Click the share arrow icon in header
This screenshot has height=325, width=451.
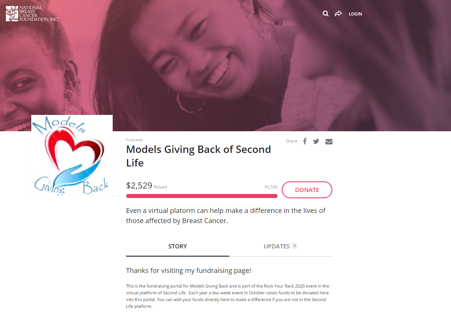coord(338,14)
